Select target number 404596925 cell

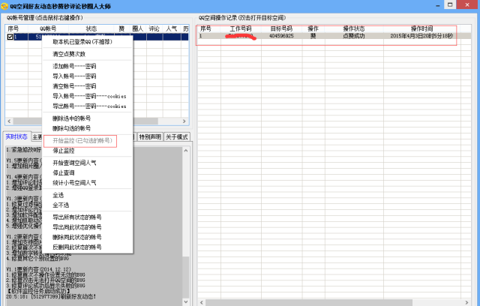(x=282, y=36)
